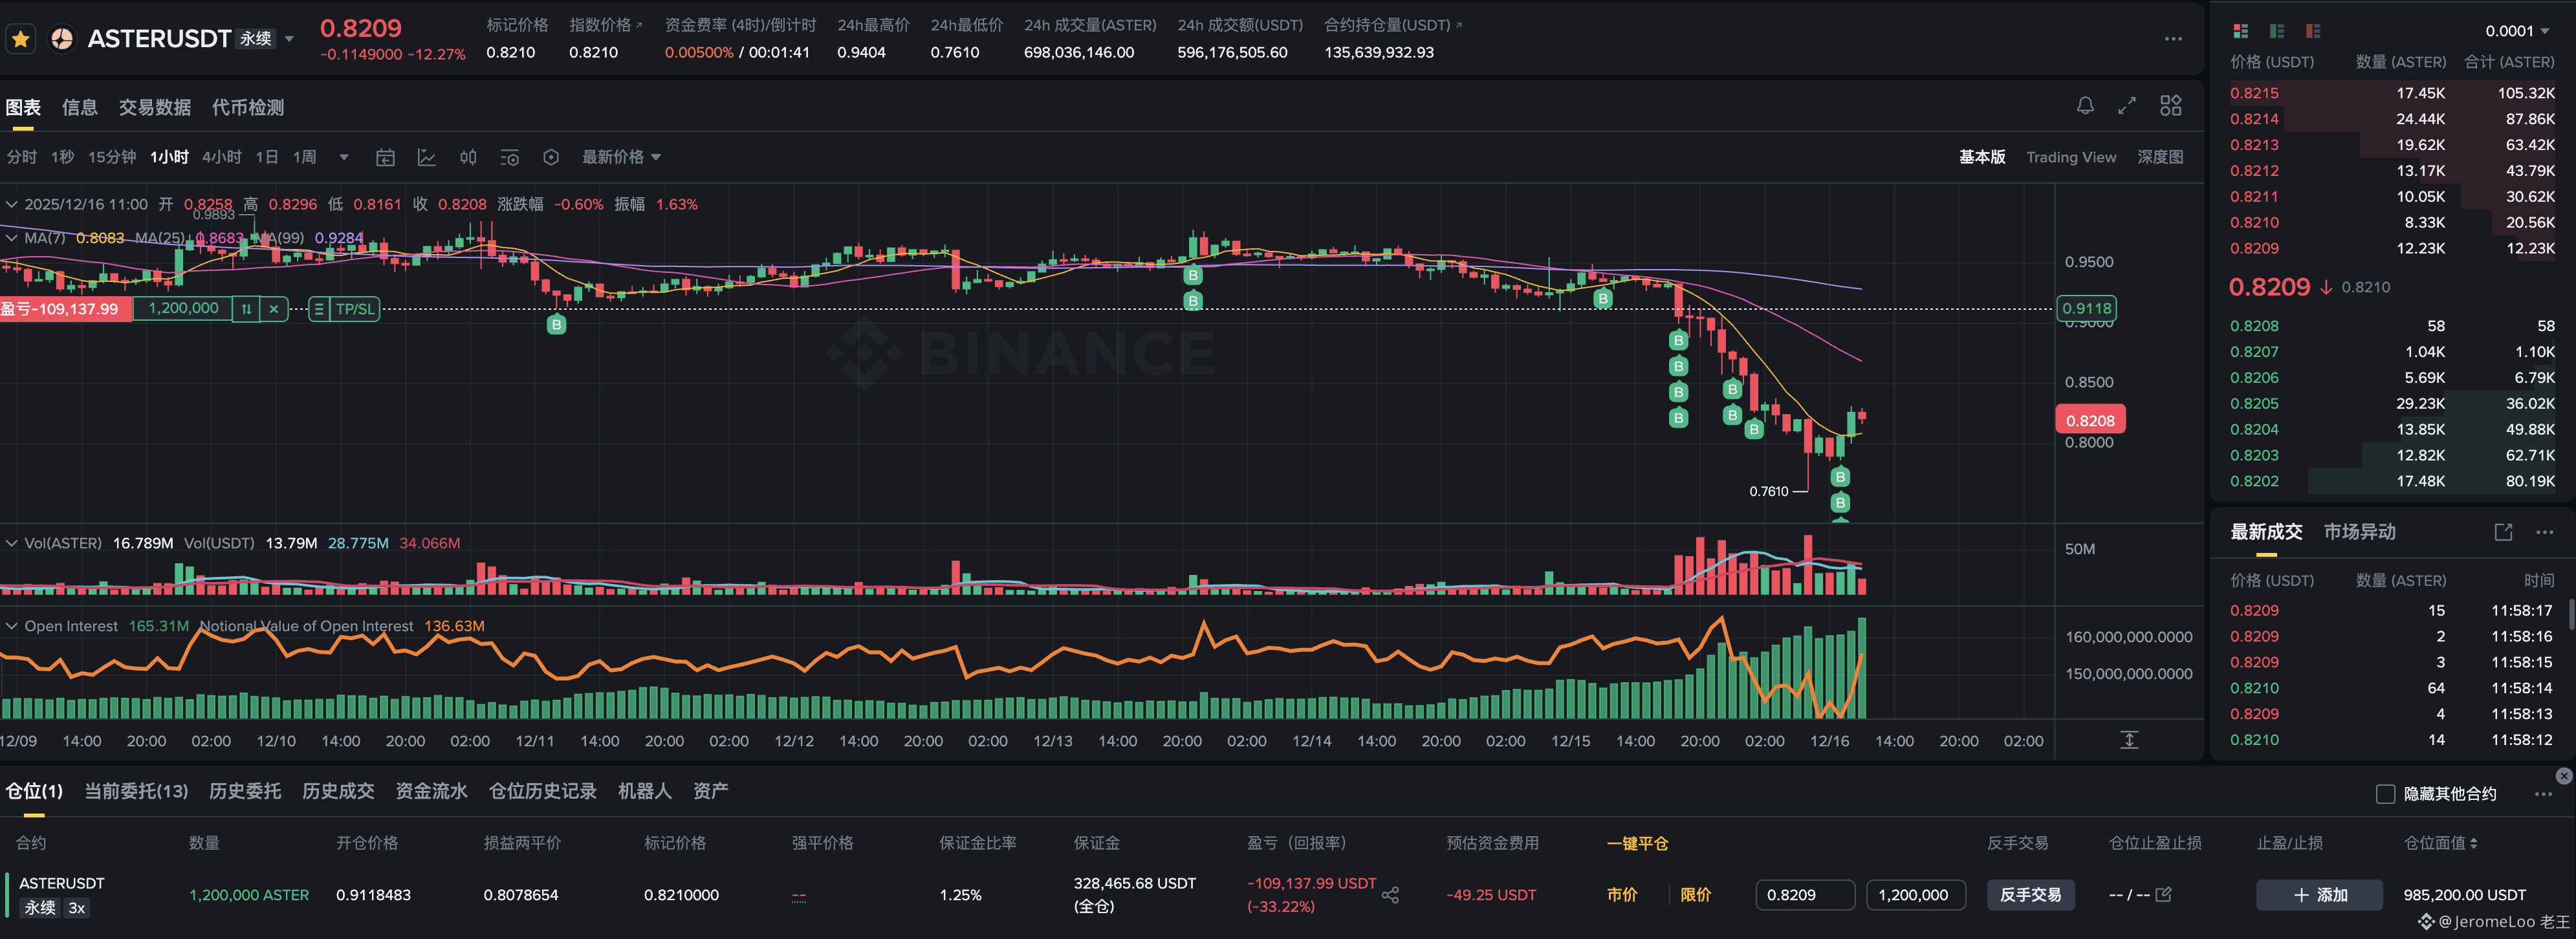Close position at market price
The width and height of the screenshot is (2576, 939).
click(1622, 895)
